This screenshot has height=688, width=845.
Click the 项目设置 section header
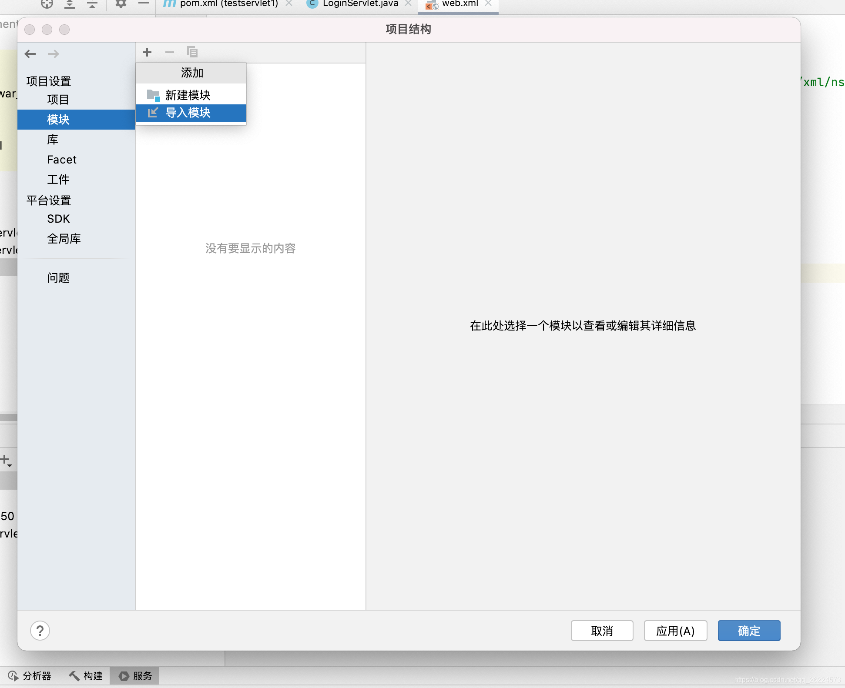click(49, 81)
